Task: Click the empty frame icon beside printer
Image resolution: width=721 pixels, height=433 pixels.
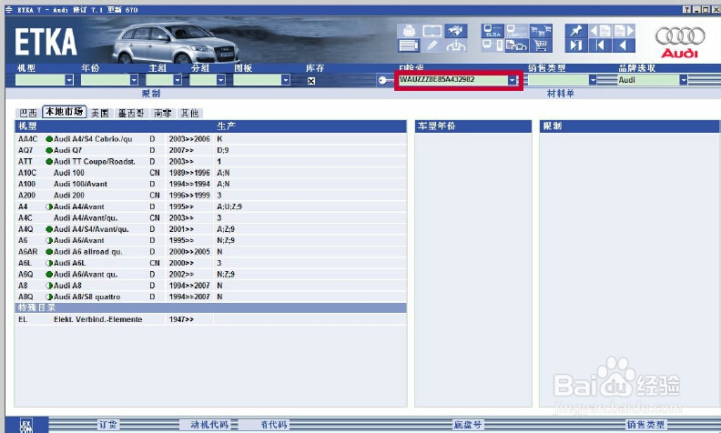Action: click(432, 31)
